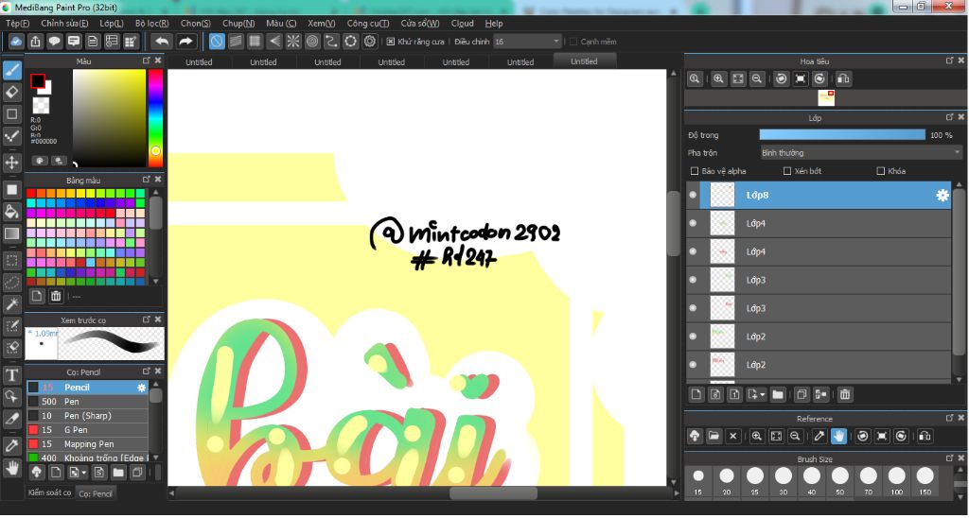Select the Magic Wand tool
The image size is (969, 518).
pos(11,303)
